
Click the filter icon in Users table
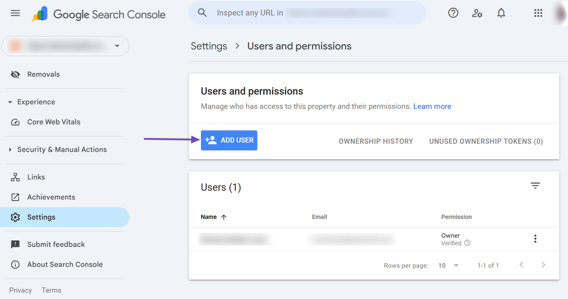tap(535, 186)
